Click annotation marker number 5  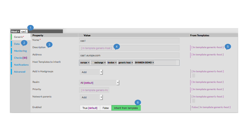(x=228, y=47)
